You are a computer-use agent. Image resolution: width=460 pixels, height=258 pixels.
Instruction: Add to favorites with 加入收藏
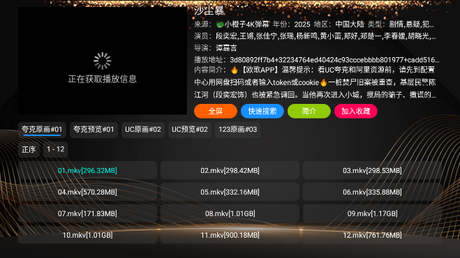355,111
